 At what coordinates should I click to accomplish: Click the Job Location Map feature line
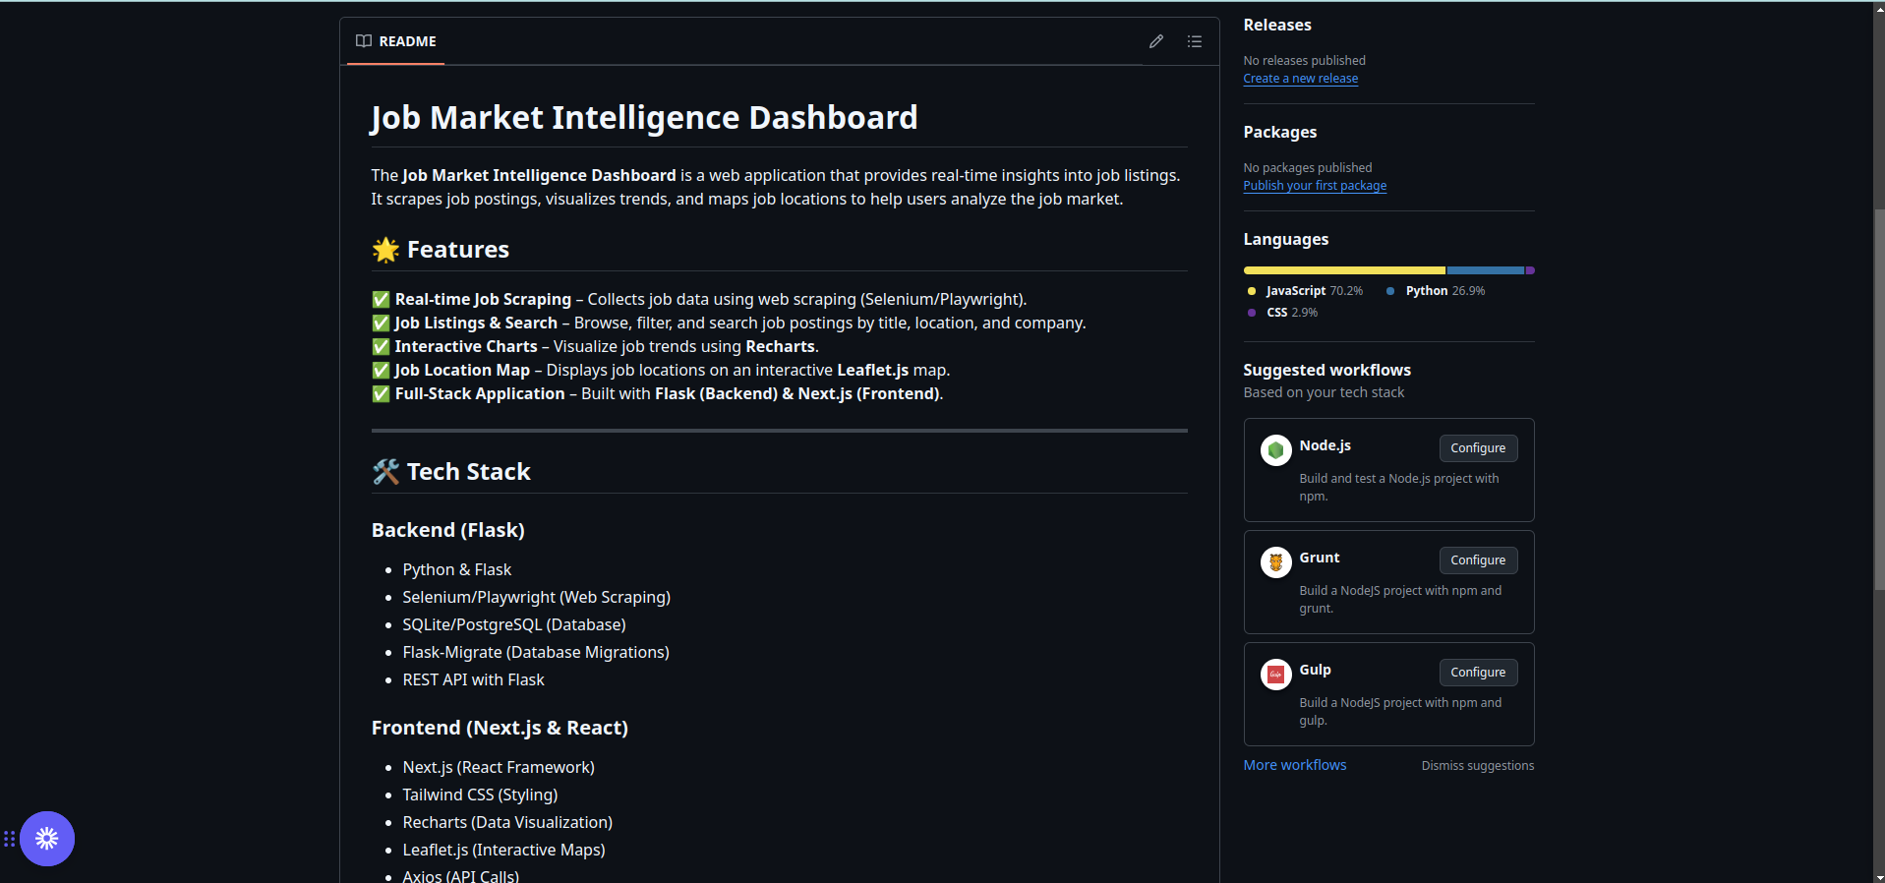[661, 371]
